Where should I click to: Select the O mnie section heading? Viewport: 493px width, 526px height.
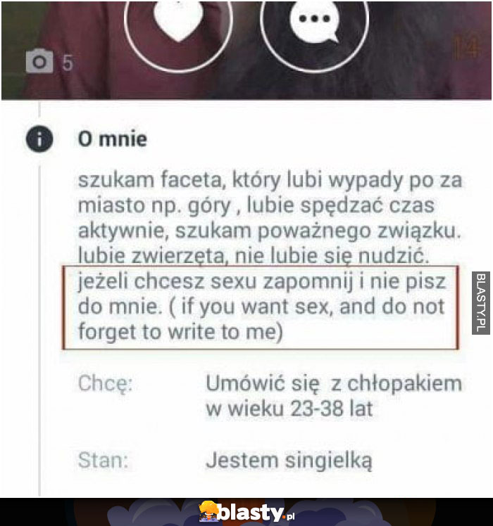[112, 139]
